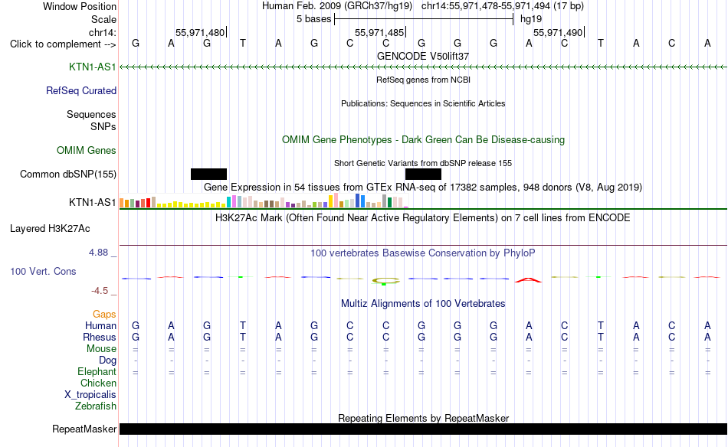Click '100 vertebrates Basewise Conservation by PhyloP' title
728x447 pixels.
coord(423,253)
